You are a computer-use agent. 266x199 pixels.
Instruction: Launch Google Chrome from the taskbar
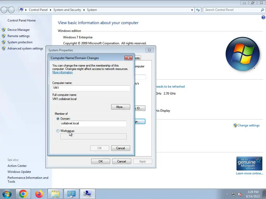23,194
